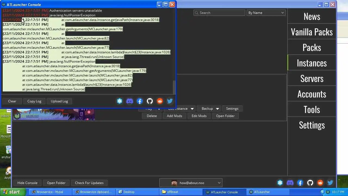Click the Backup button

point(207,109)
